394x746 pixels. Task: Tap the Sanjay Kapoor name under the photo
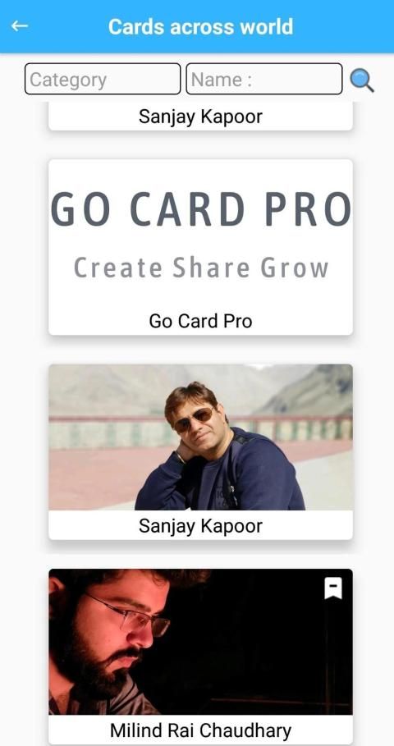coord(200,526)
